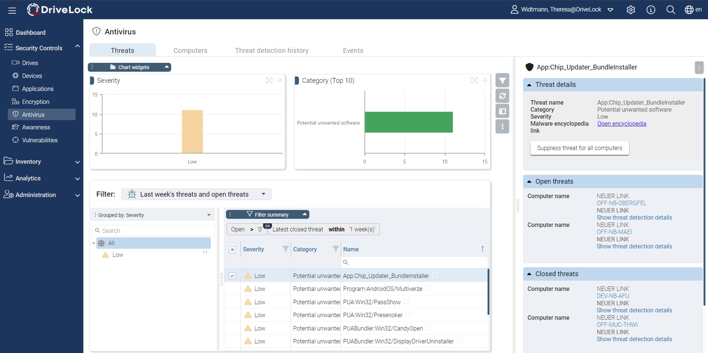Image resolution: width=708 pixels, height=353 pixels.
Task: Open more options in vertical toolbar
Action: [x=502, y=126]
